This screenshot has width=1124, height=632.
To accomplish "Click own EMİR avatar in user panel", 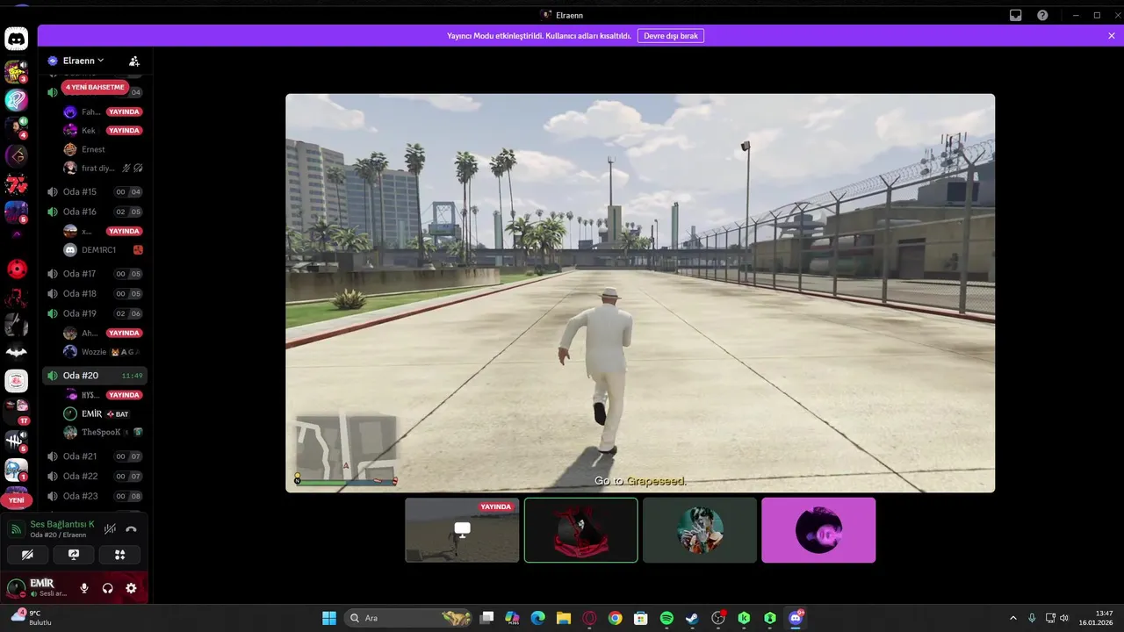I will pos(15,588).
